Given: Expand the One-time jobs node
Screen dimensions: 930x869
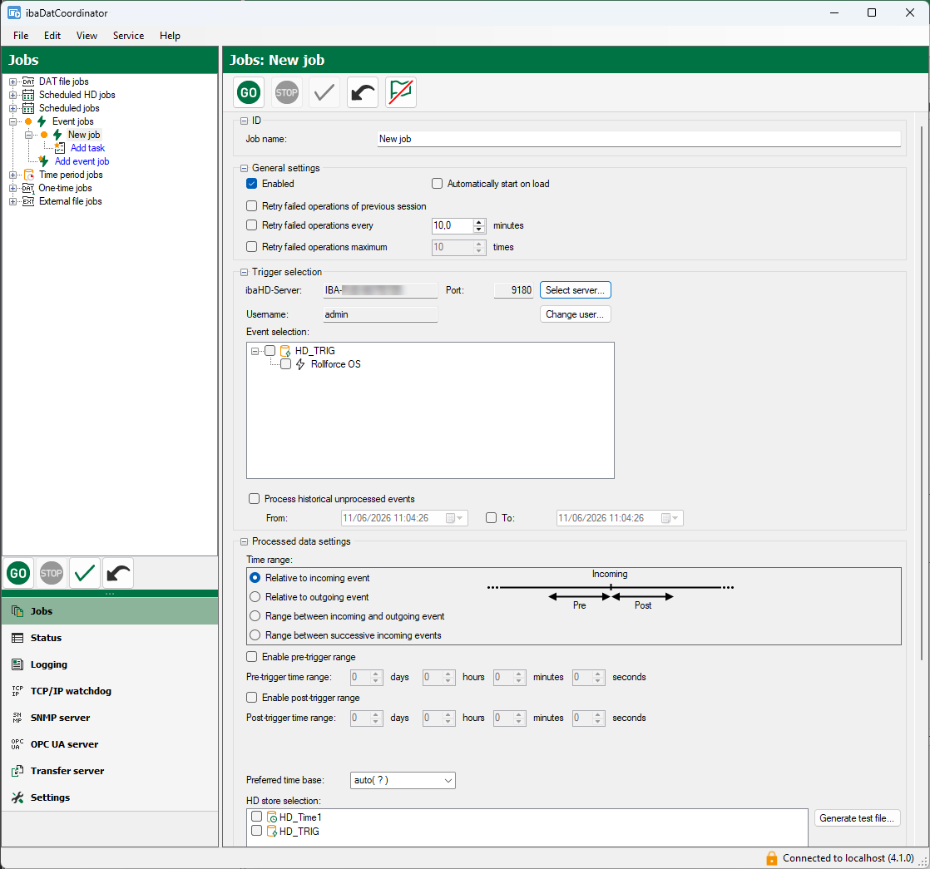Looking at the screenshot, I should point(12,189).
